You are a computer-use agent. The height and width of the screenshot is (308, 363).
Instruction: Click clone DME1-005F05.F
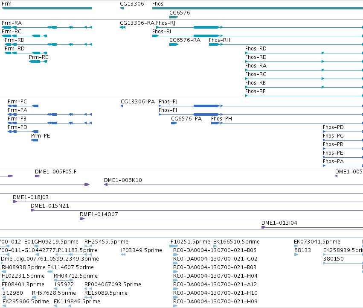click(x=37, y=176)
